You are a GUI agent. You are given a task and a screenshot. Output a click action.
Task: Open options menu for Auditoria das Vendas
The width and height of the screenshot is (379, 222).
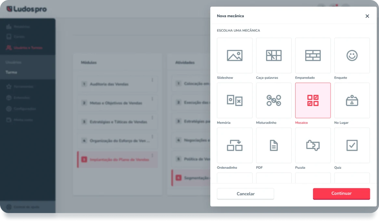[152, 80]
